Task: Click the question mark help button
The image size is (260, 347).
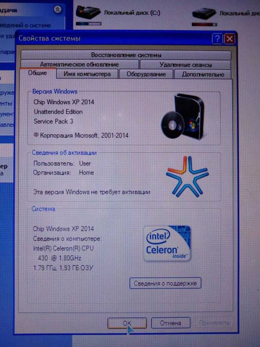Action: tap(217, 39)
